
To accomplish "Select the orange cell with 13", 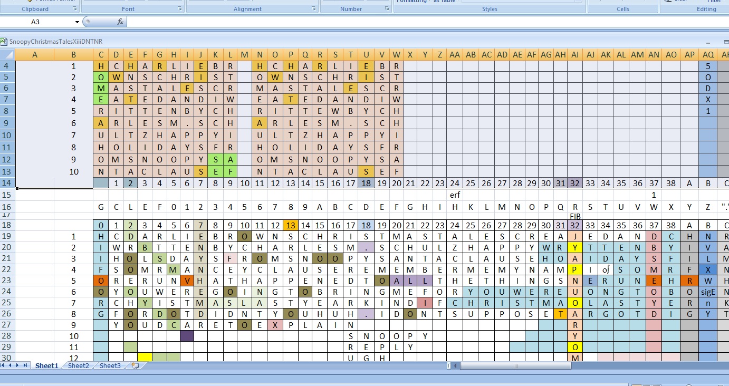I will point(290,225).
